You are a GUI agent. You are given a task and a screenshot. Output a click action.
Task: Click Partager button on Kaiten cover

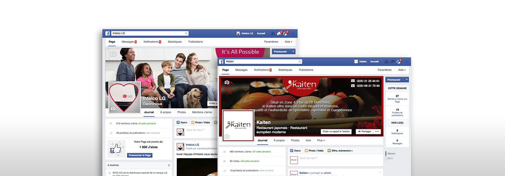(x=364, y=131)
